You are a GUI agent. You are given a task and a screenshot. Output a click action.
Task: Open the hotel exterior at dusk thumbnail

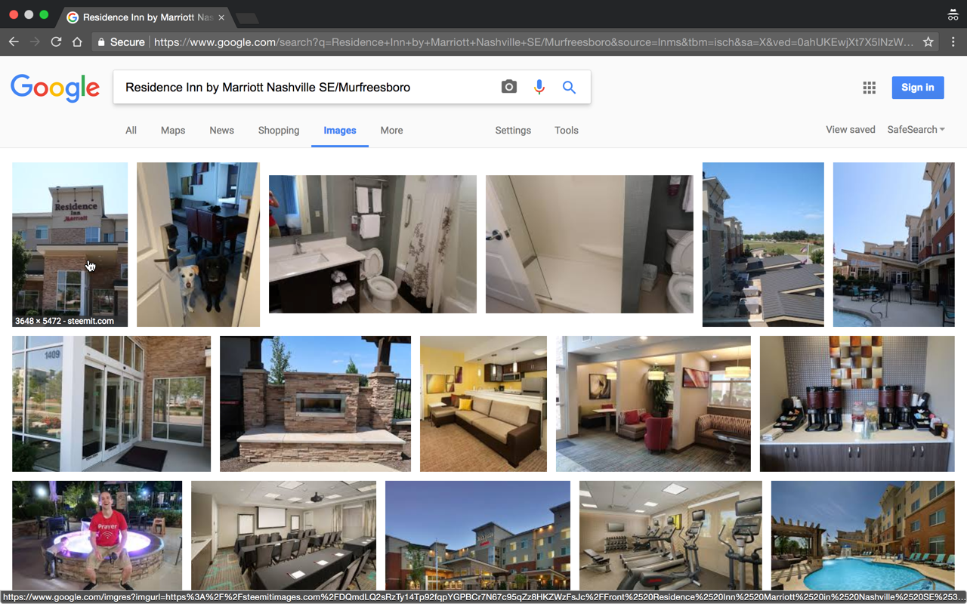tap(477, 535)
